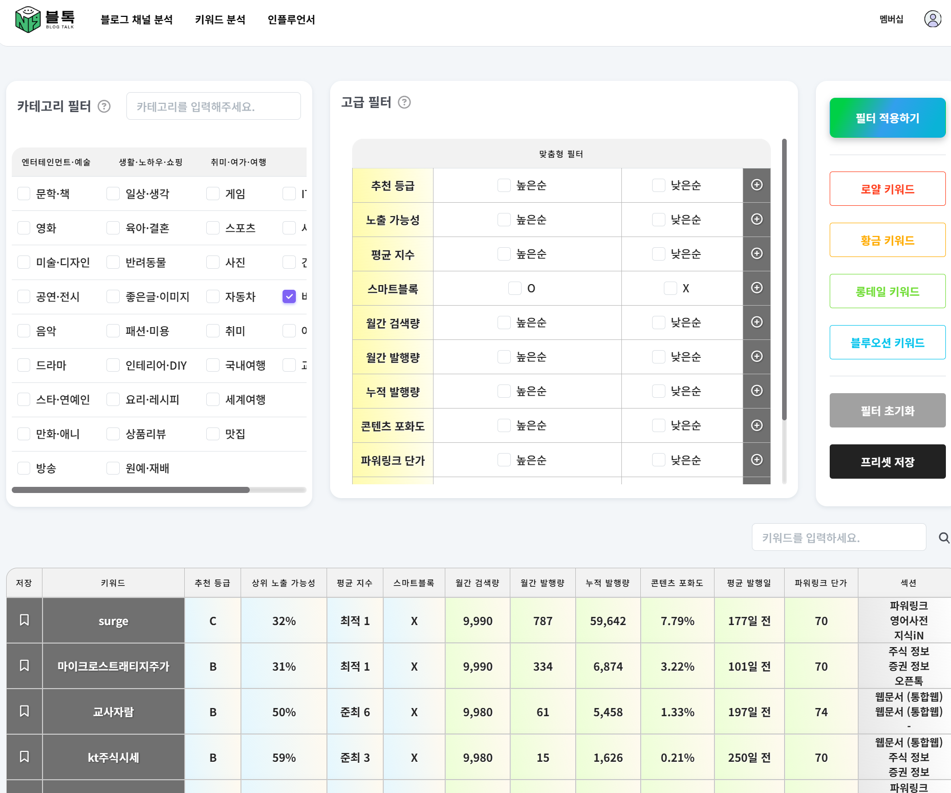Open the user profile icon
The image size is (951, 793).
933,19
